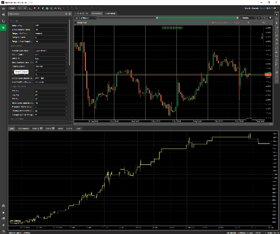Switch to the Backtesting tab
This screenshot has height=234, width=280.
(97, 14)
